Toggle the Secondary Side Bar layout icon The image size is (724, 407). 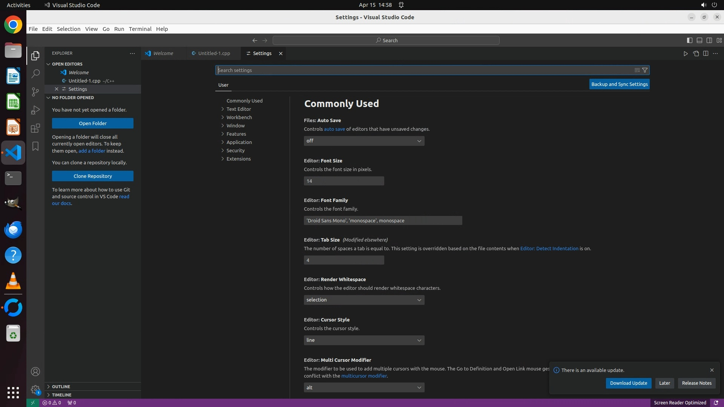pyautogui.click(x=709, y=40)
